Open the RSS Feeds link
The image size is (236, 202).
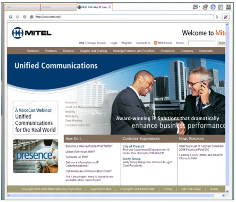165,43
